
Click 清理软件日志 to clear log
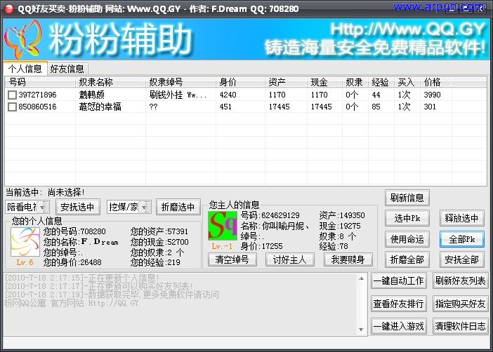click(460, 326)
